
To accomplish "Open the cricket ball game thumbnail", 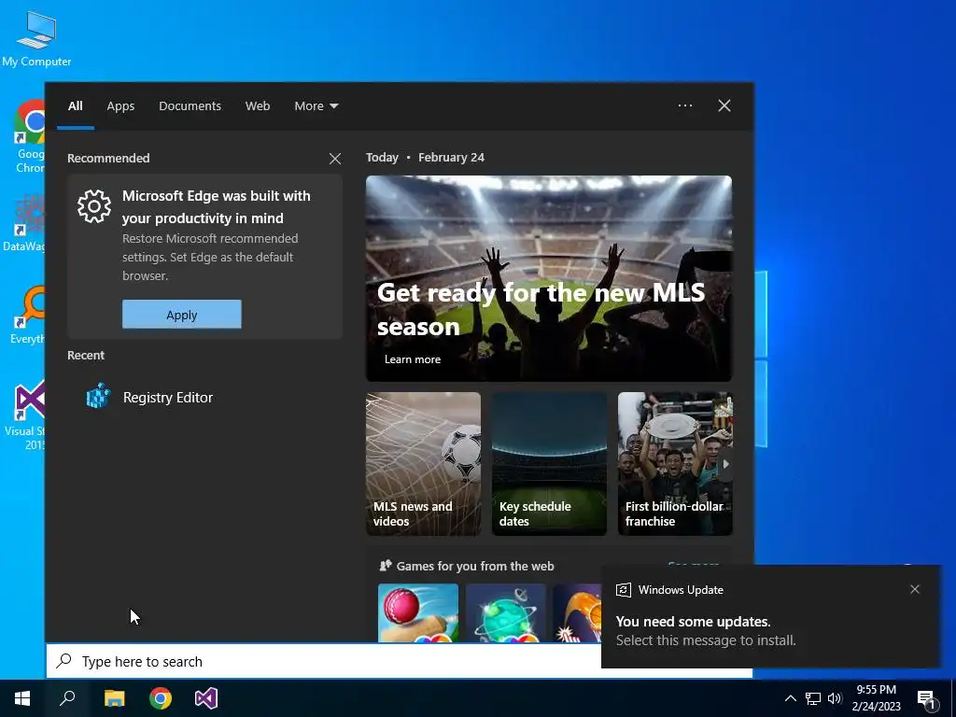I will click(x=418, y=612).
